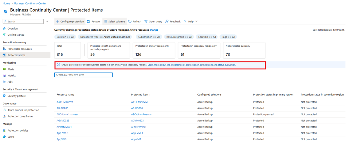Open protected item ABC-Linux1-rsv-asr link
The image size is (349, 142).
pyautogui.click(x=142, y=114)
